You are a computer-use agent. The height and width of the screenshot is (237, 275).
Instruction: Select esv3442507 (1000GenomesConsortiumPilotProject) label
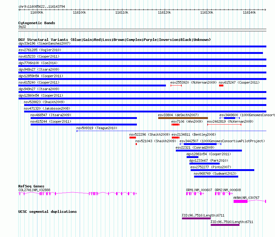tap(222, 141)
